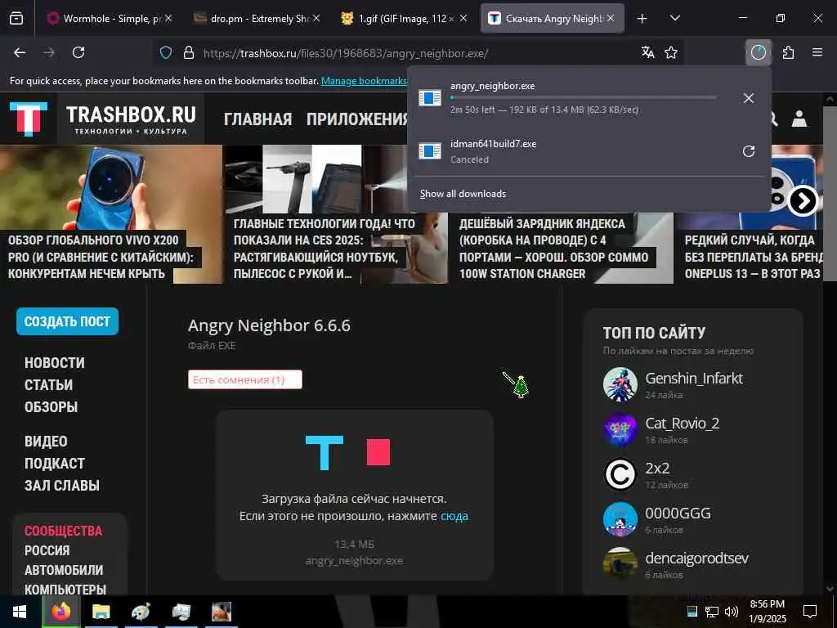The height and width of the screenshot is (628, 837).
Task: Reload the current page
Action: coord(78,52)
